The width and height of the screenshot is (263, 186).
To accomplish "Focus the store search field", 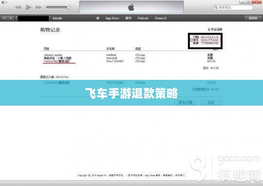I will tap(233, 7).
